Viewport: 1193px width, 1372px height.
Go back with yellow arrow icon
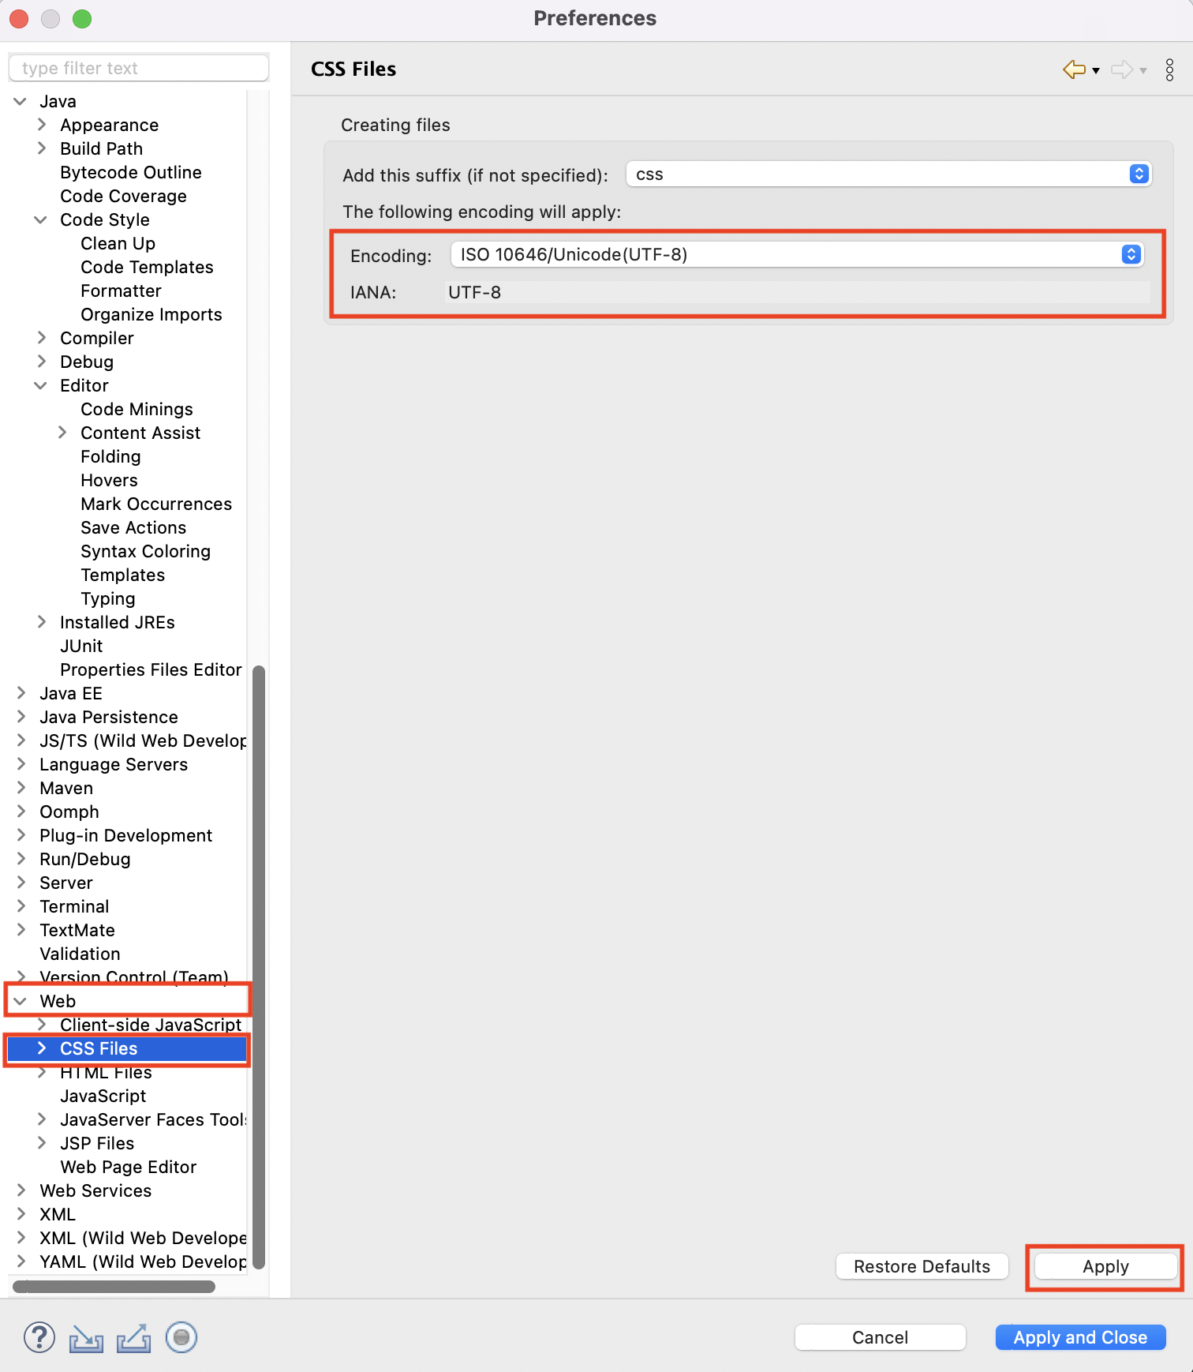click(1074, 69)
